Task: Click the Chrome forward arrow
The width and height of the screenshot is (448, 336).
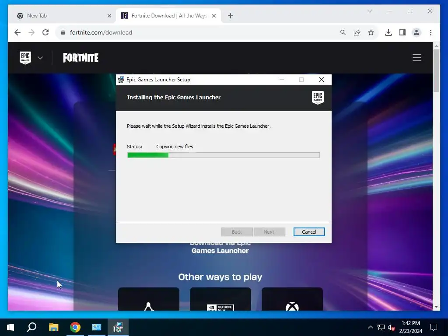Action: pos(31,32)
